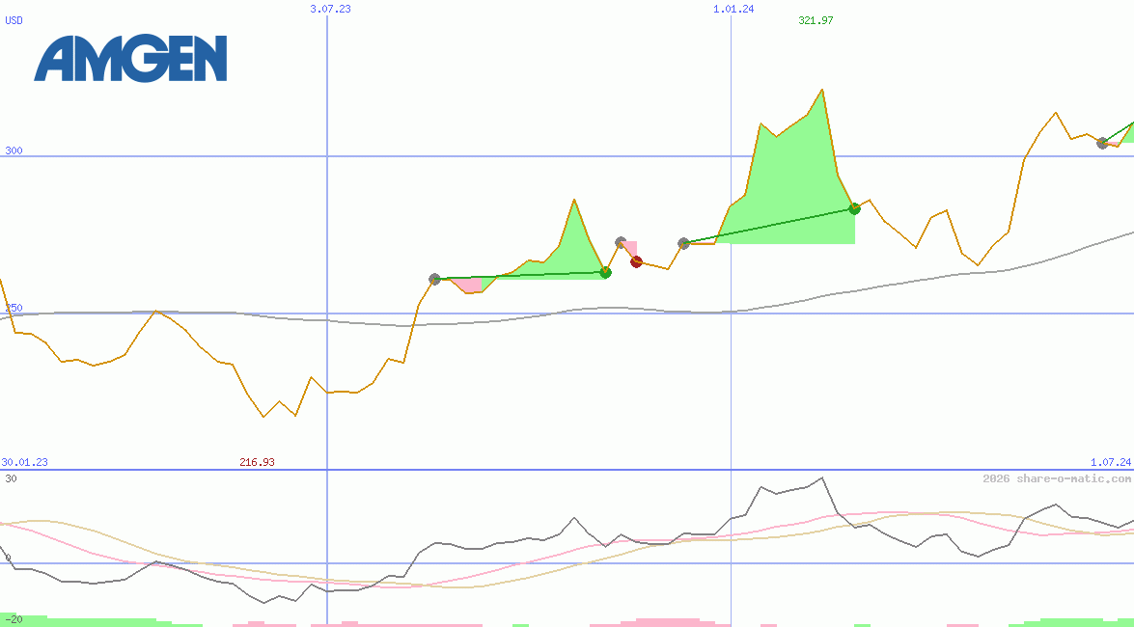
Task: Select the gray dot beginning the second trendline
Action: (x=683, y=244)
